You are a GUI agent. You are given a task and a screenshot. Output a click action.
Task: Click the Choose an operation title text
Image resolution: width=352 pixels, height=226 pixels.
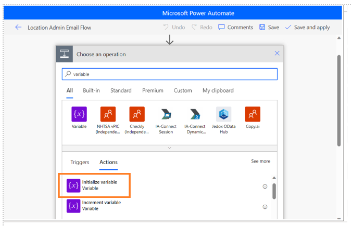click(101, 54)
